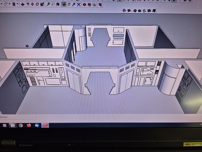The height and width of the screenshot is (152, 202).
Task: Select the Sandbox Drape tool
Action: coord(144,11)
